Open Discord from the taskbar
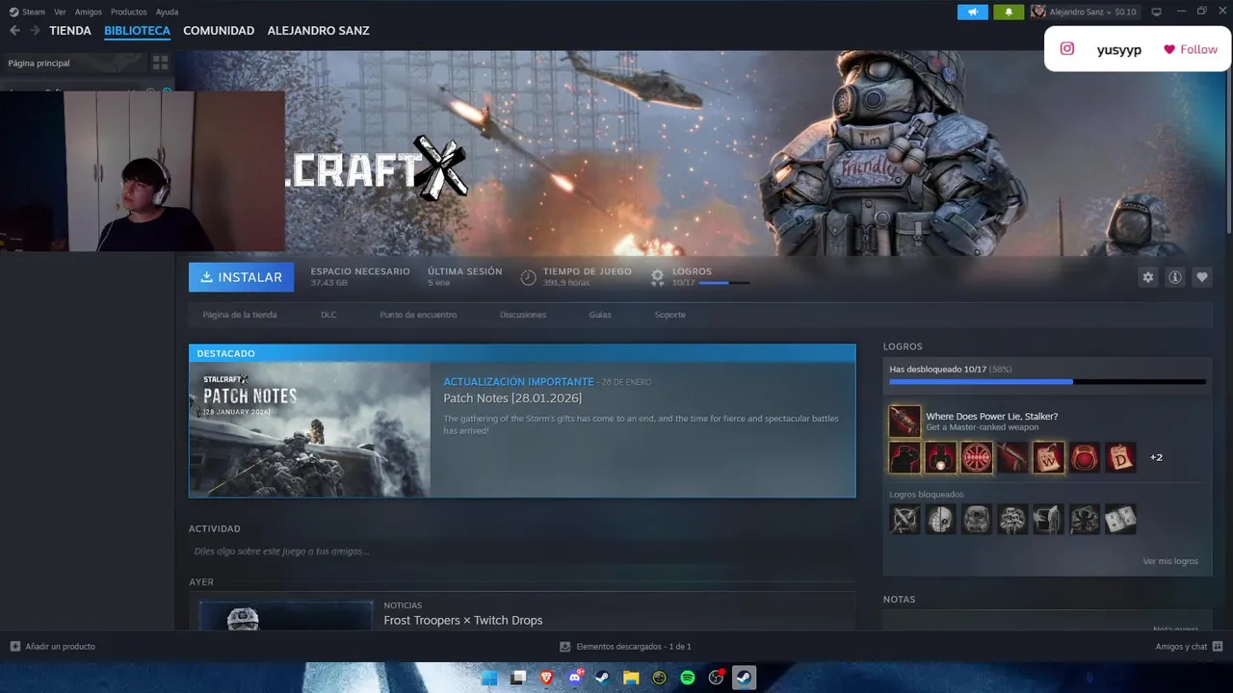The width and height of the screenshot is (1233, 693). point(575,678)
